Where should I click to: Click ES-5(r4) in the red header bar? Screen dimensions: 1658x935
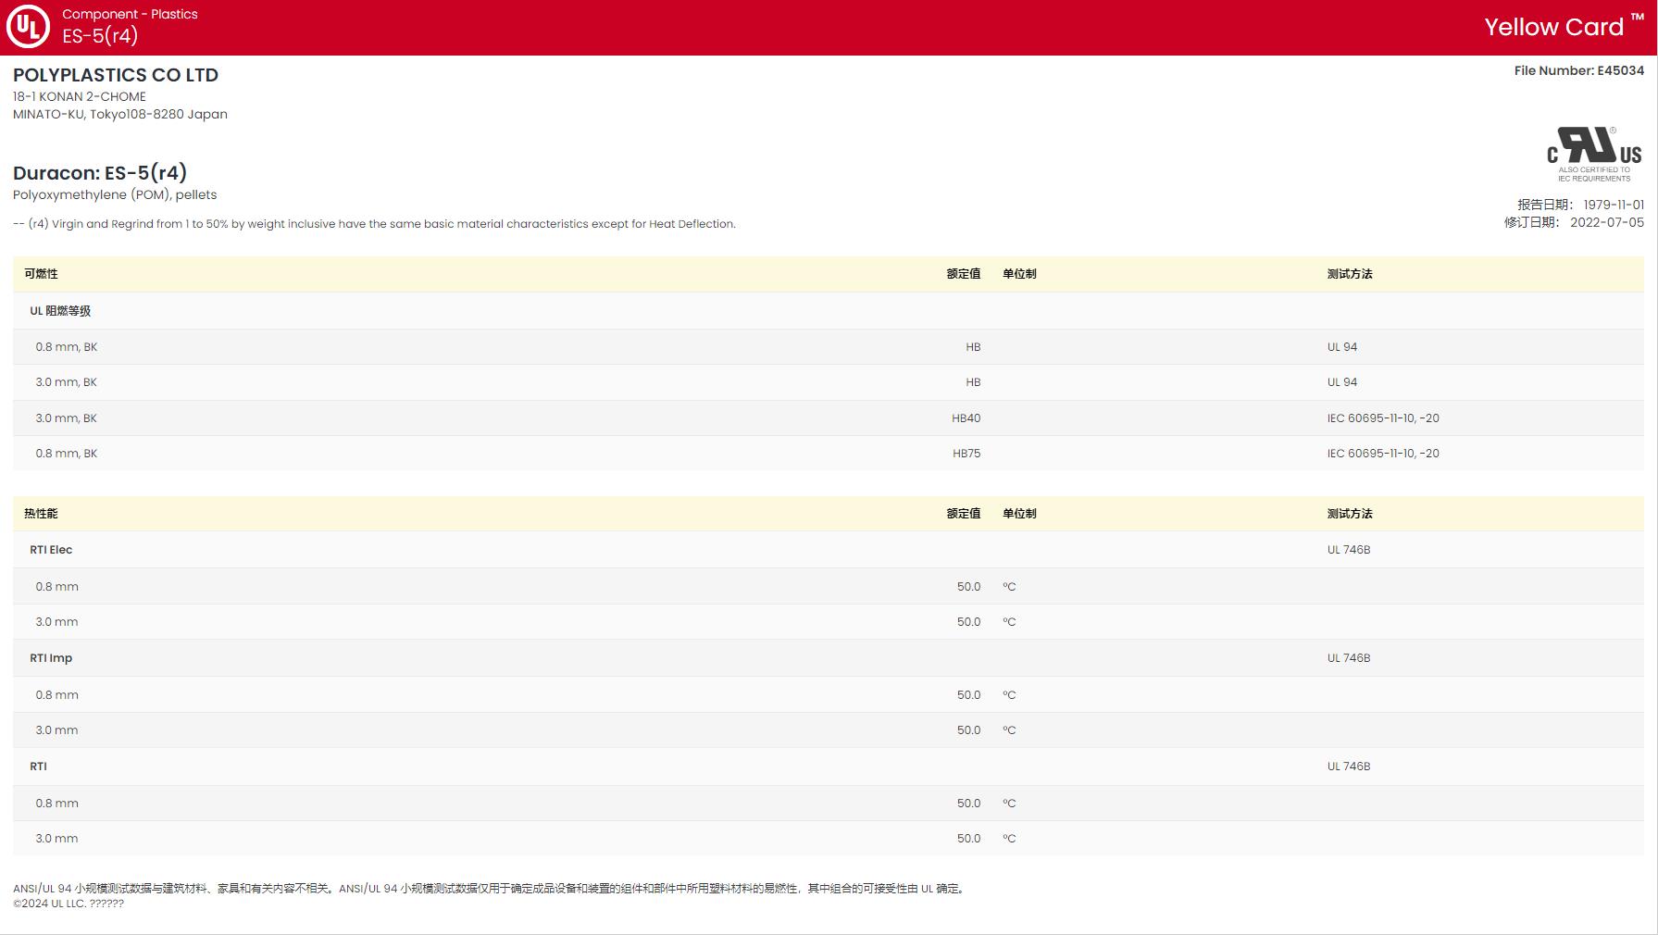(x=100, y=36)
